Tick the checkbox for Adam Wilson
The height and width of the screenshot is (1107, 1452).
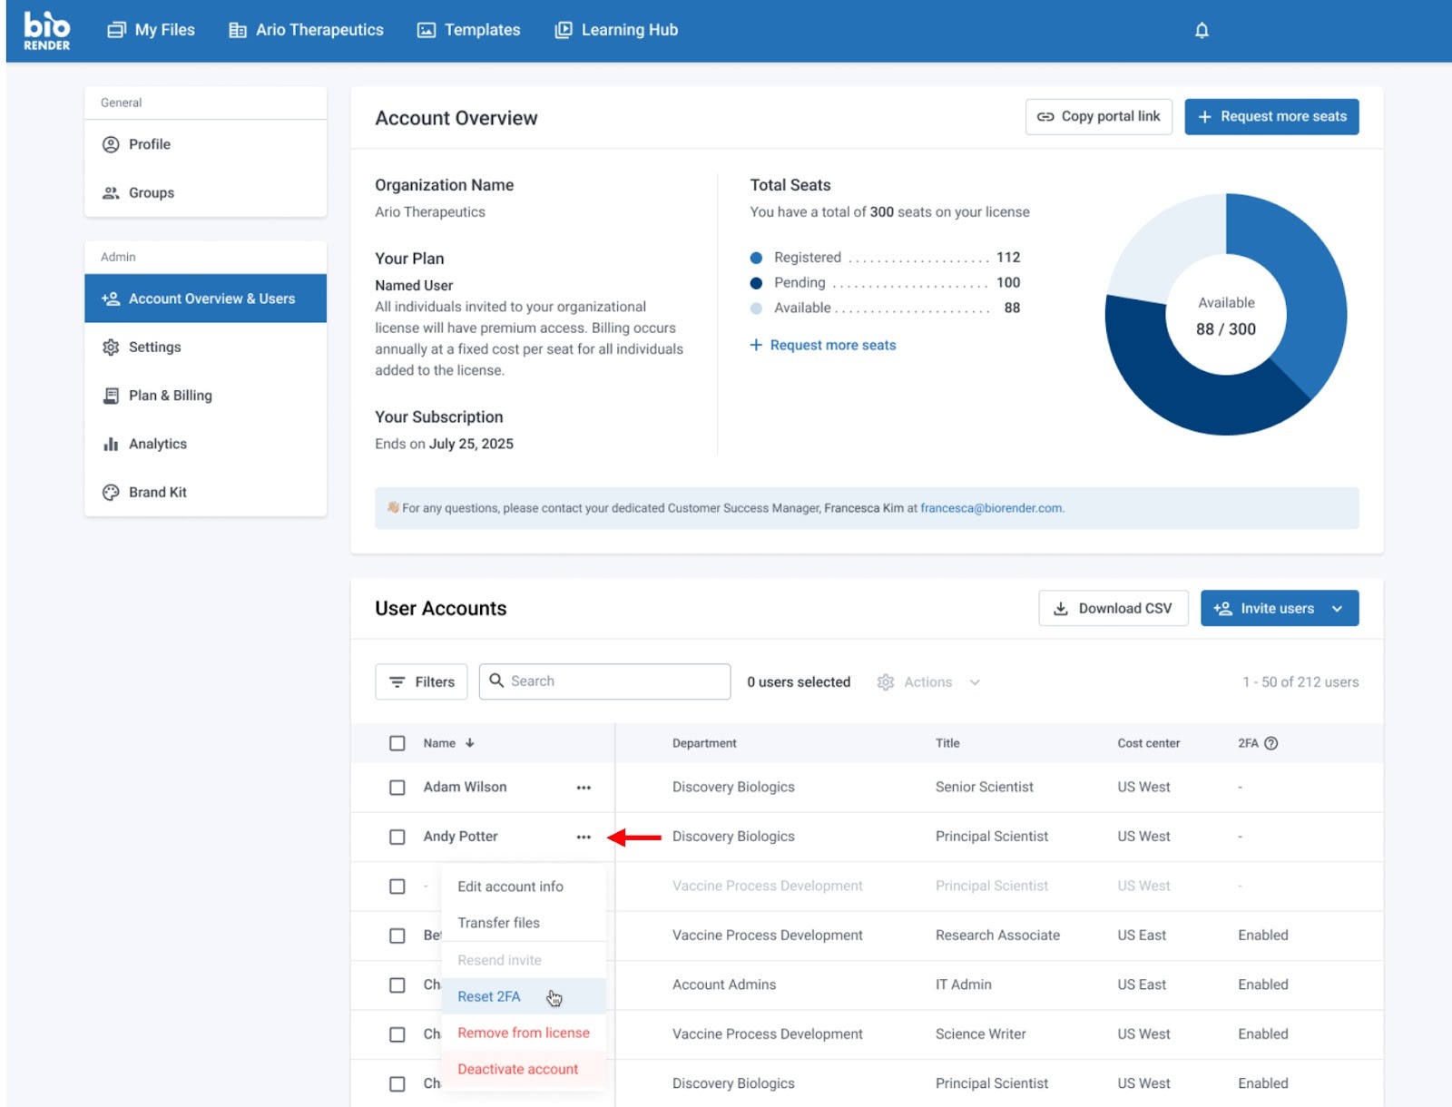[397, 788]
